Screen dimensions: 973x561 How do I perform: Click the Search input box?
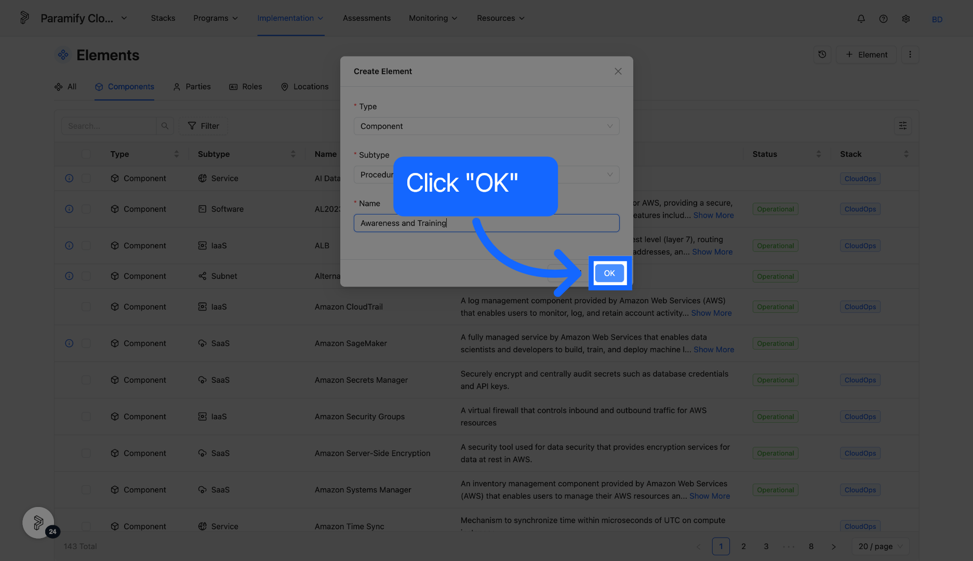[109, 126]
